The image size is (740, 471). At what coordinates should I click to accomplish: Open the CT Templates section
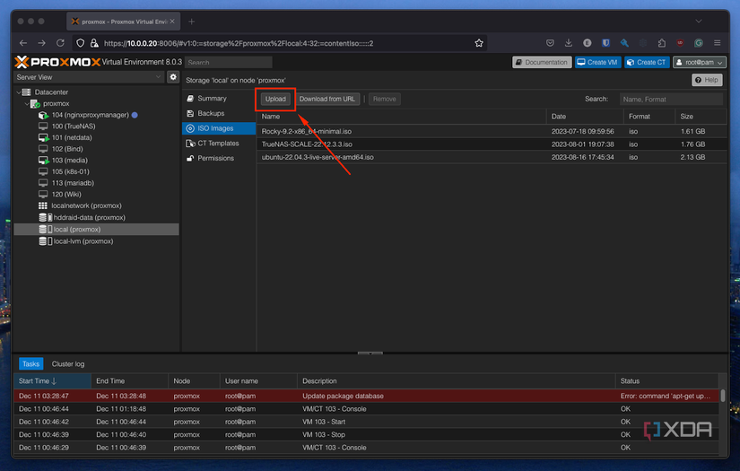click(219, 143)
